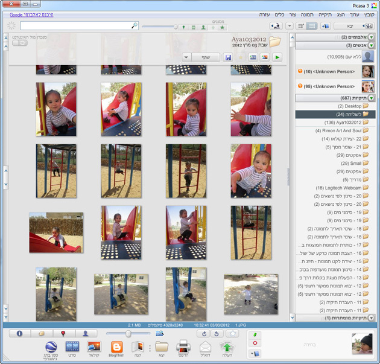380x364 pixels.
Task: Create movie presentation from folder header
Action: [x=253, y=57]
